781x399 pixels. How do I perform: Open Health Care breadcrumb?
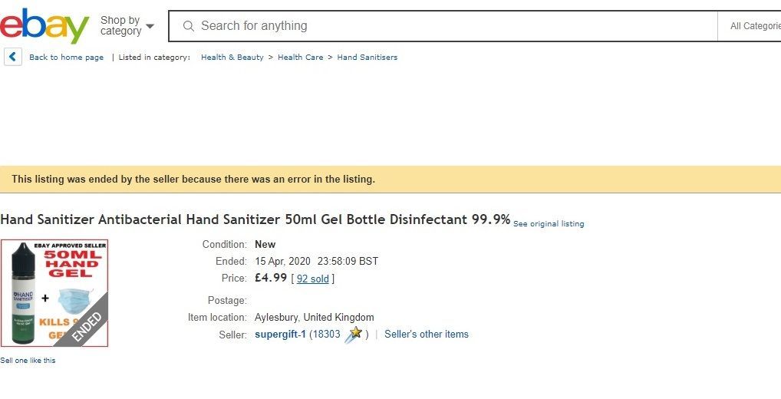point(300,58)
